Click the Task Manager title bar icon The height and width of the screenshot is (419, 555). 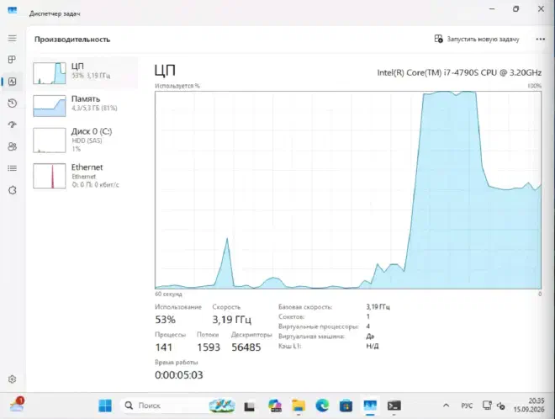pyautogui.click(x=13, y=11)
